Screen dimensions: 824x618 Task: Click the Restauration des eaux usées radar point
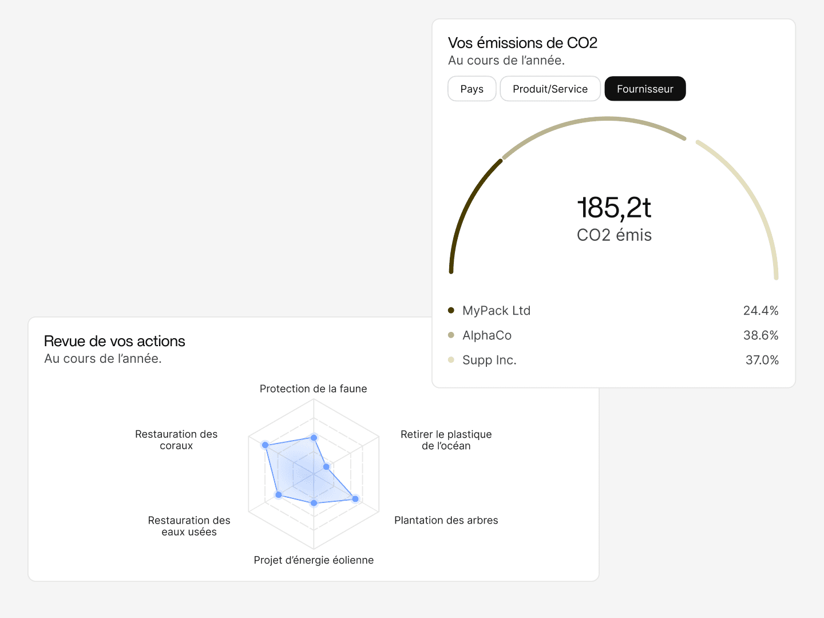[x=279, y=494]
